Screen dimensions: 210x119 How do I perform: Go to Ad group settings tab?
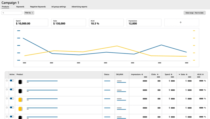59,7
